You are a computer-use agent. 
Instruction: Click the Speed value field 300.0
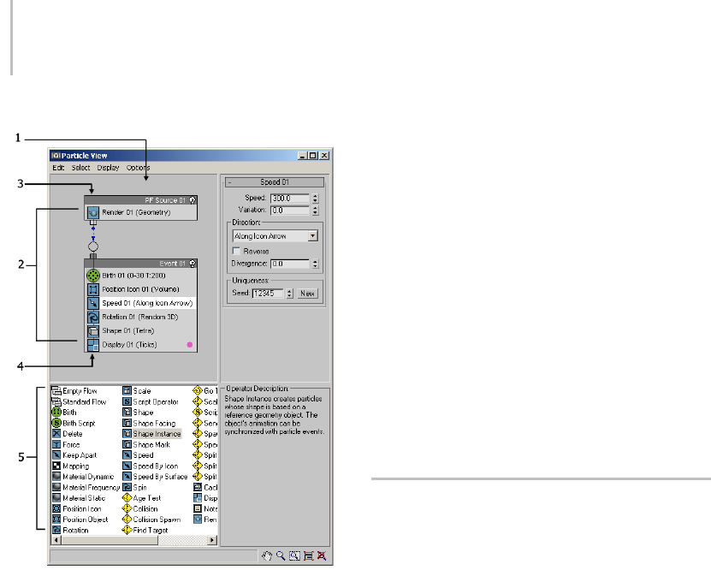pyautogui.click(x=290, y=199)
